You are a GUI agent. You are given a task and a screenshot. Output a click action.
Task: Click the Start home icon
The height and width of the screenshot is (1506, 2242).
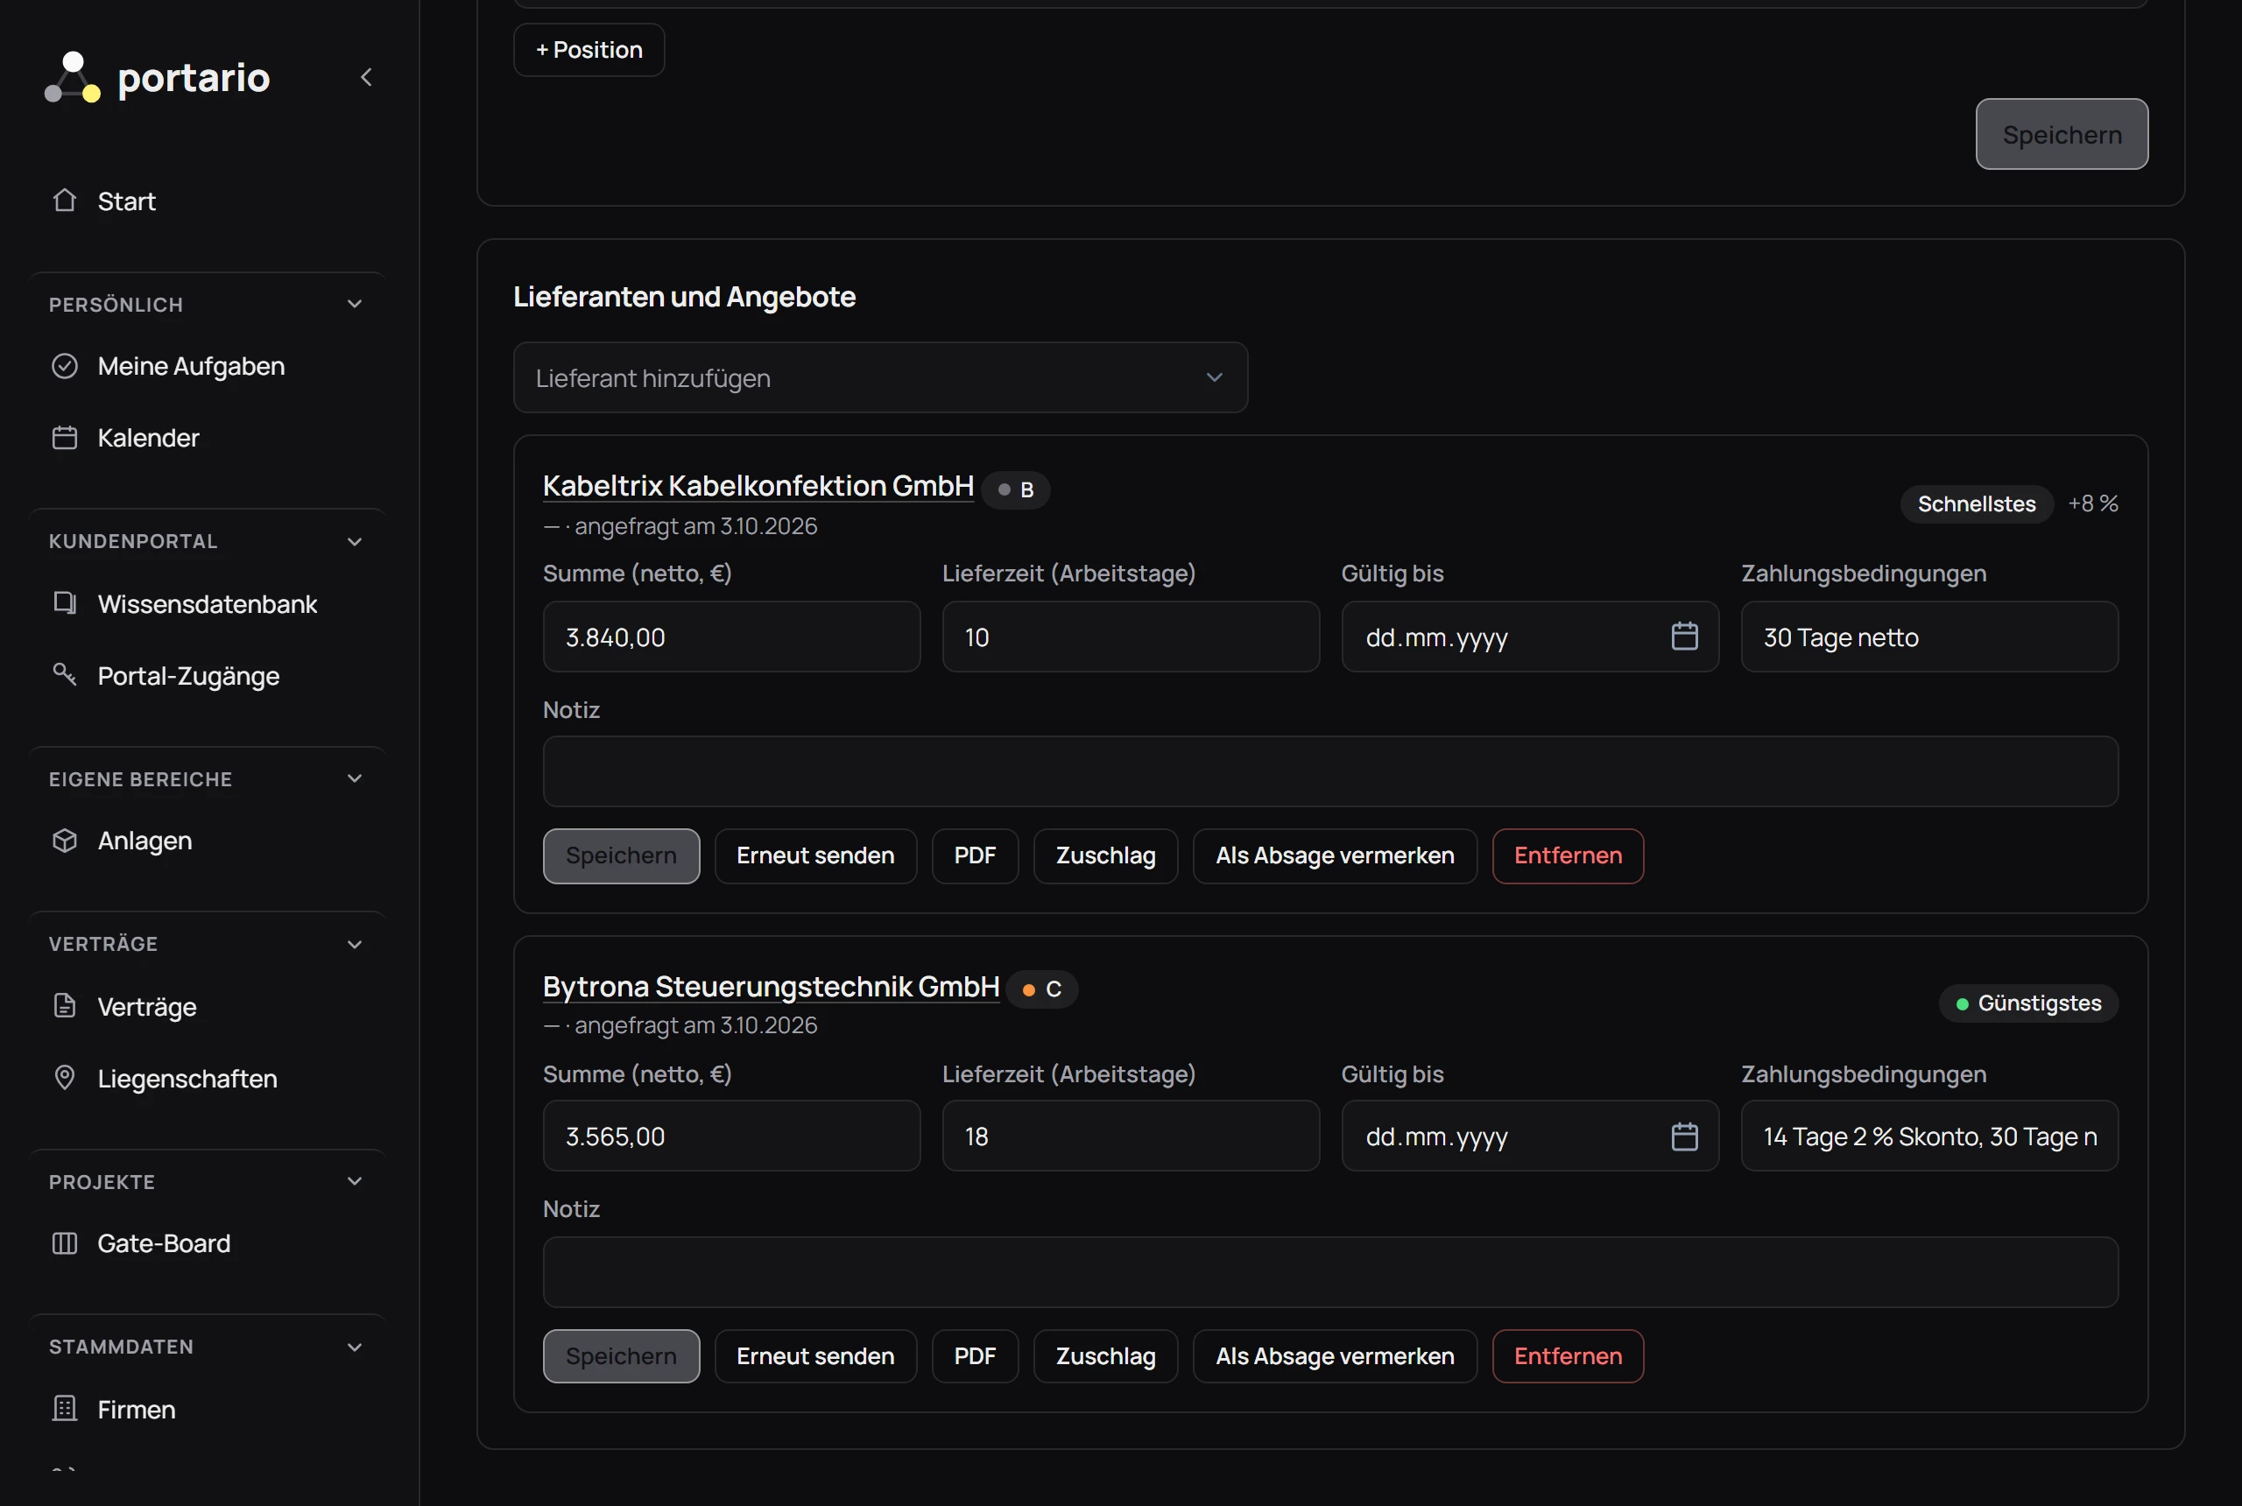click(64, 201)
